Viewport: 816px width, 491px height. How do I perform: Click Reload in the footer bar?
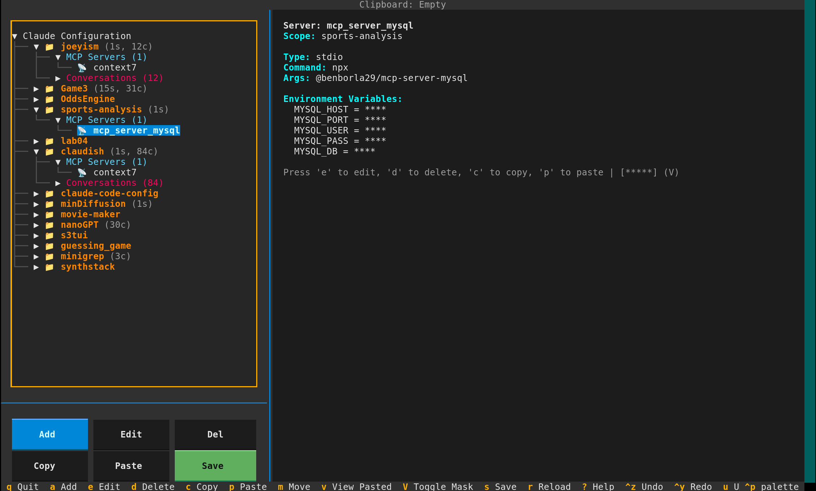(x=549, y=487)
